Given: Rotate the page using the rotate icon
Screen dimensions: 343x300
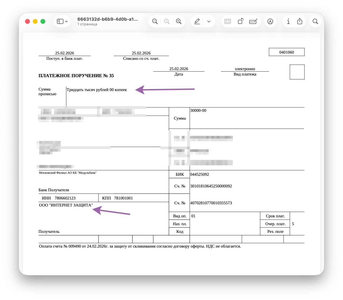Looking at the screenshot, I should (241, 21).
